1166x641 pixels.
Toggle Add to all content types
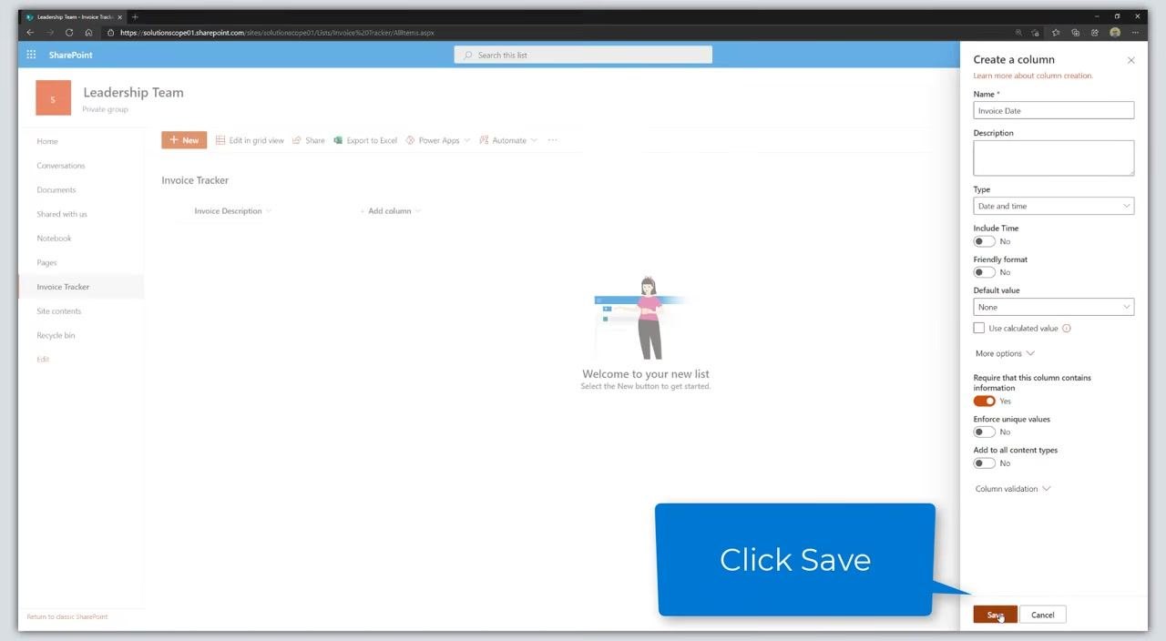pyautogui.click(x=984, y=463)
